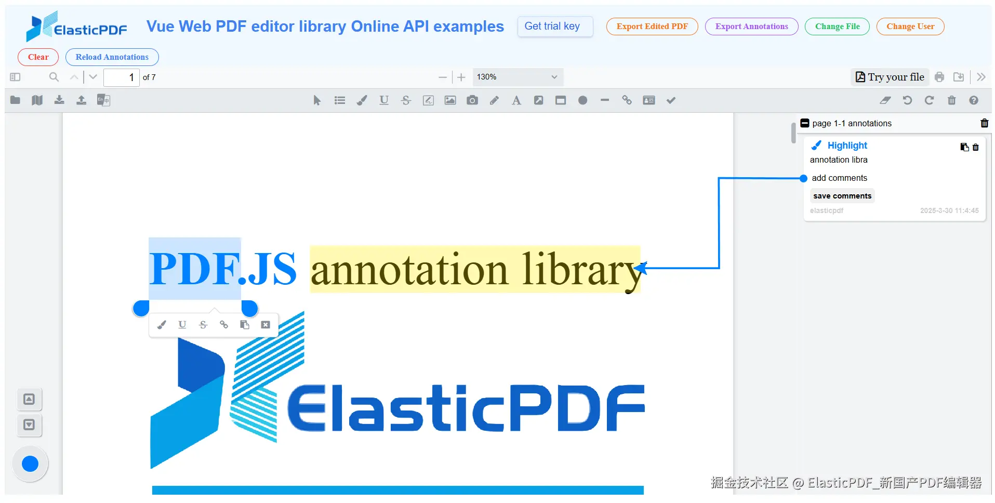
Task: Apply highlight from the selection popup
Action: 162,325
